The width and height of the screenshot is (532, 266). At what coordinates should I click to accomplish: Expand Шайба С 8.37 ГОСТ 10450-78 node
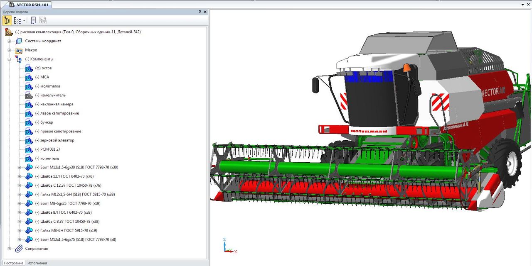point(19,222)
